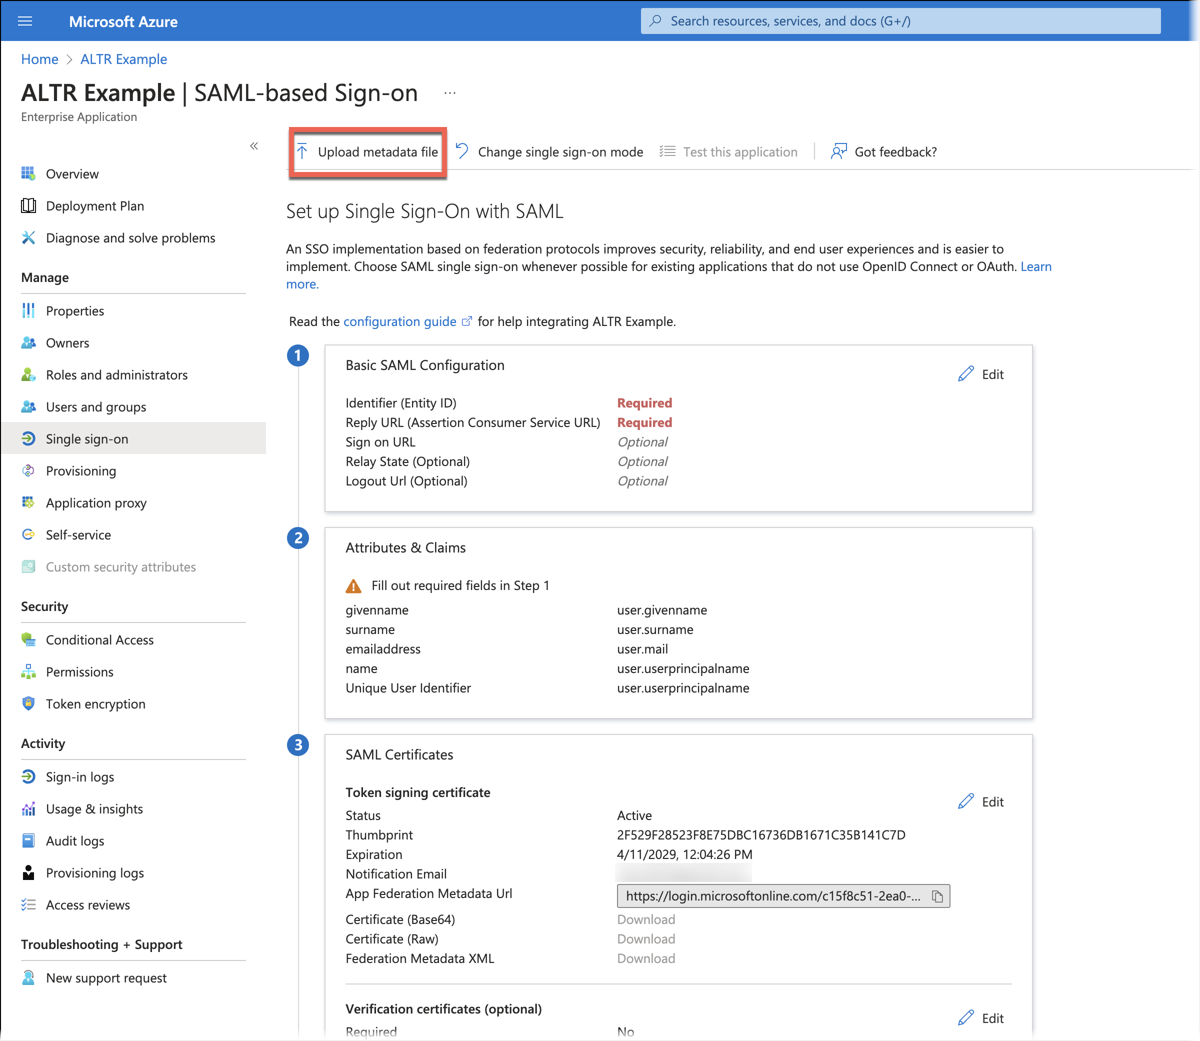The width and height of the screenshot is (1200, 1041).
Task: Click the Conditional Access icon
Action: point(28,639)
